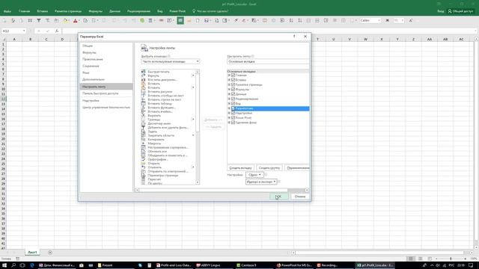Choose the Параметры страницы command icon
Image resolution: width=479 pixels, height=269 pixels.
(x=143, y=176)
